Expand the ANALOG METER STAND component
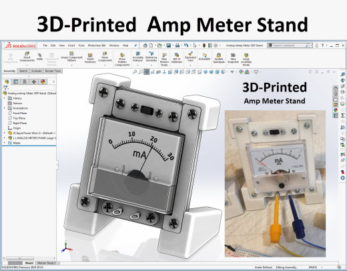Screen dimensions: 347x271 pos(5,138)
